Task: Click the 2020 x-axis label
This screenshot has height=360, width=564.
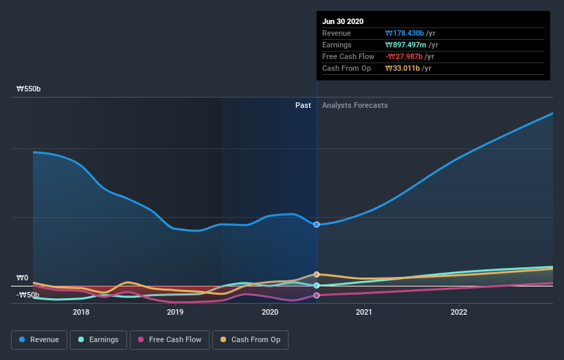Action: 270,312
